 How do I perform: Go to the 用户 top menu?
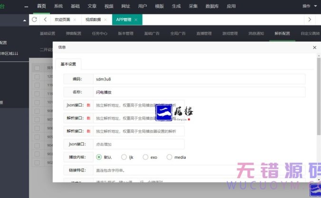(x=142, y=6)
